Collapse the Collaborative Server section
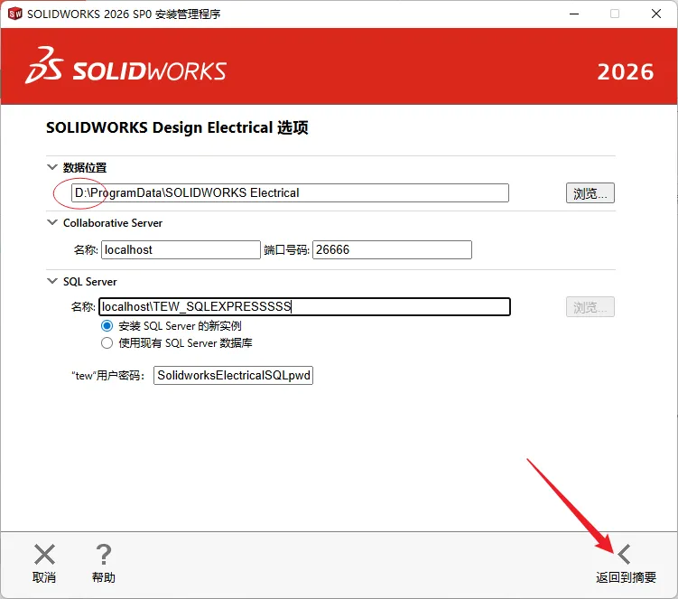 51,222
